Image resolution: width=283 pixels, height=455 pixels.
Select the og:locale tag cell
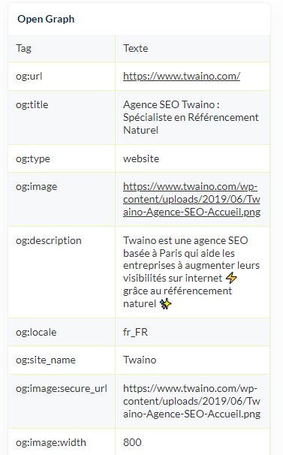click(62, 332)
